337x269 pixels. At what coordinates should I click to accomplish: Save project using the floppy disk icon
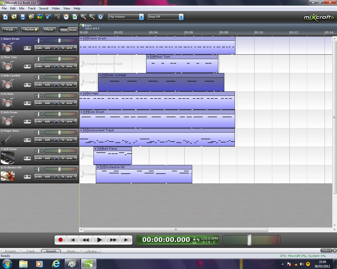(x=23, y=17)
